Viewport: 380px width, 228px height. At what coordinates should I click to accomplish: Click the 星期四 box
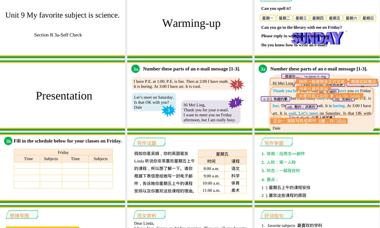(x=318, y=18)
